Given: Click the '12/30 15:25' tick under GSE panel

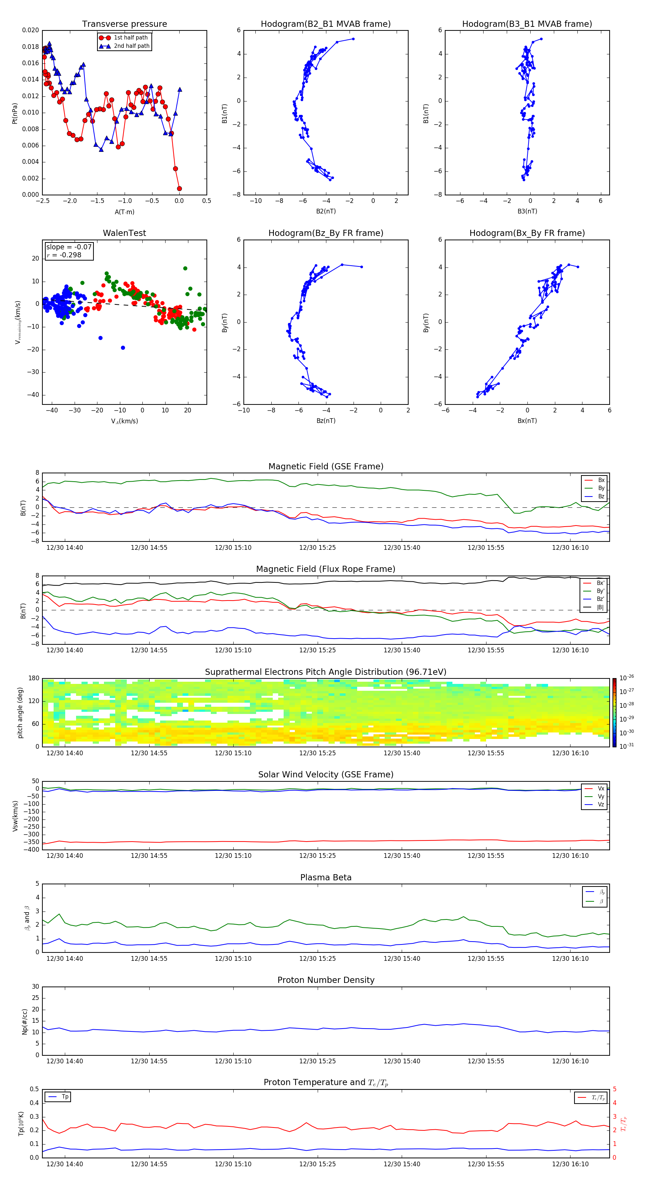Looking at the screenshot, I should 317,548.
